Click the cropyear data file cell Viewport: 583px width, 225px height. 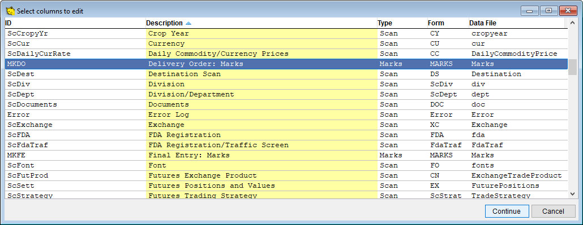click(x=518, y=33)
